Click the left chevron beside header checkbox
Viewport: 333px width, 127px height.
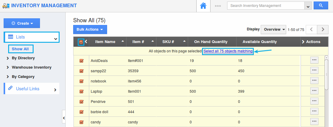pos(86,42)
